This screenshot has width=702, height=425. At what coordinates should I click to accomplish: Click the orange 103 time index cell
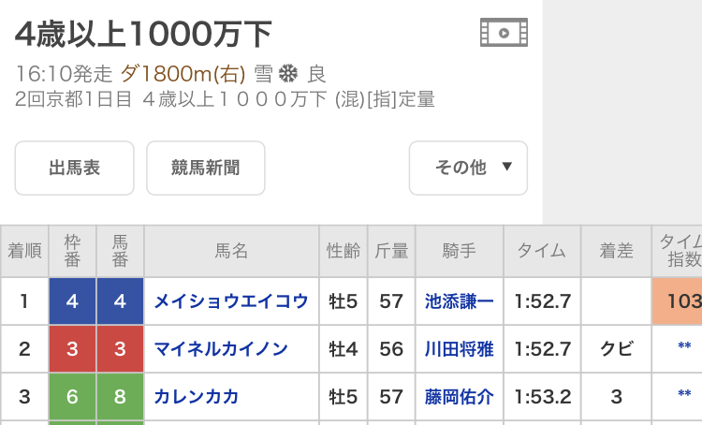coord(677,300)
